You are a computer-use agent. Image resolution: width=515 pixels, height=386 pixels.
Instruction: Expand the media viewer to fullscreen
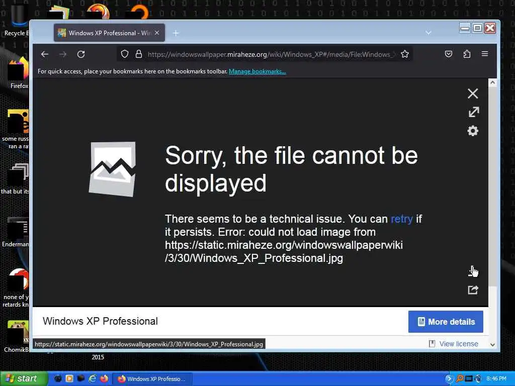(x=473, y=112)
